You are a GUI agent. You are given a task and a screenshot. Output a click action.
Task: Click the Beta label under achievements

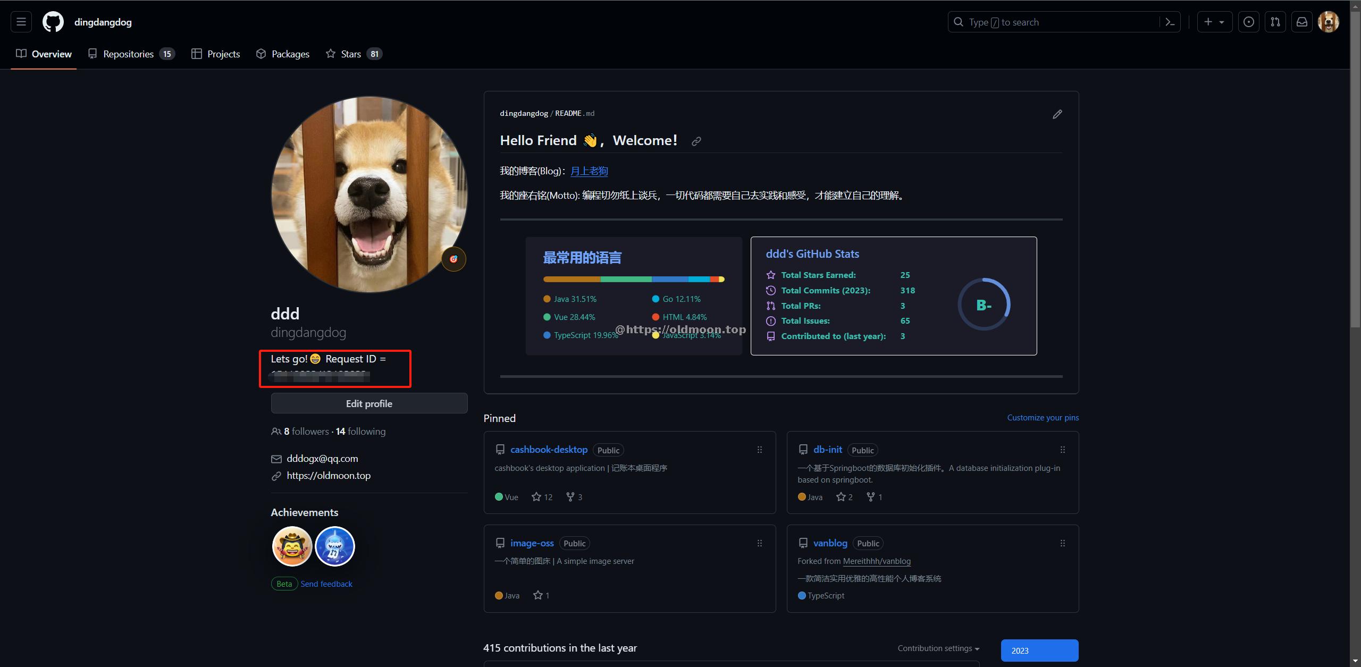coord(284,584)
